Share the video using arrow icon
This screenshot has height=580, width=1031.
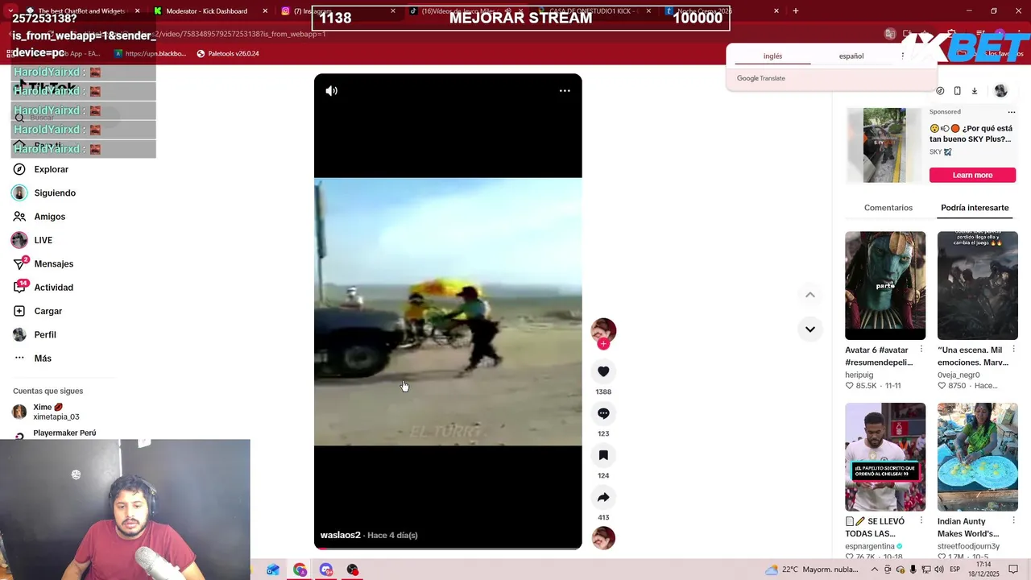(603, 497)
